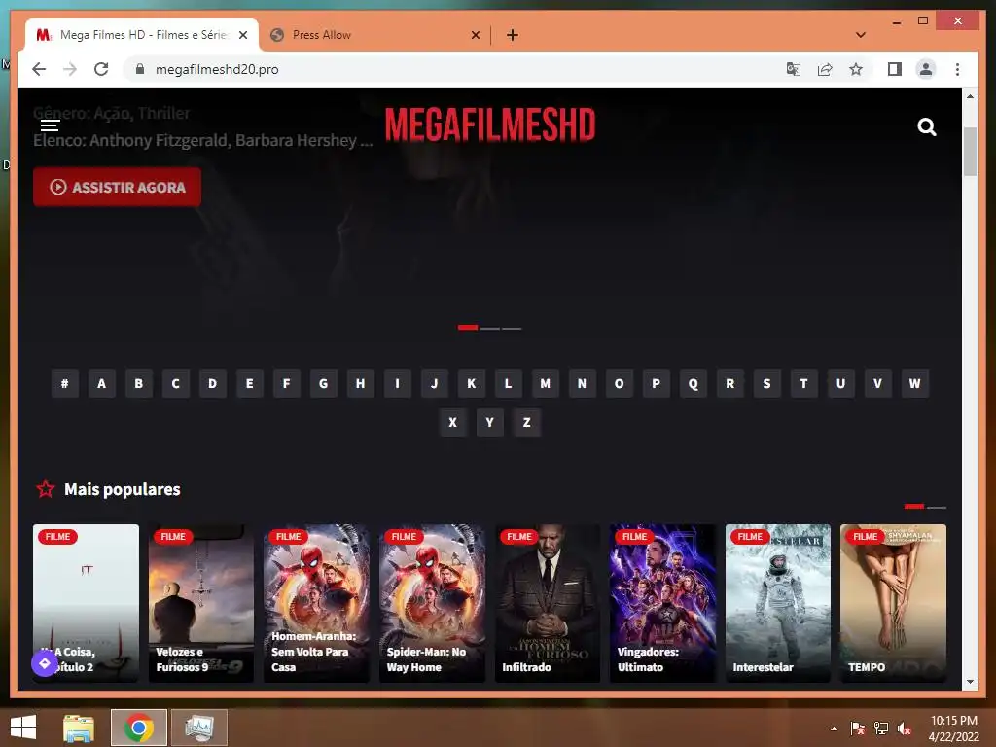Click the page vertical scrollbar thumb

970,151
